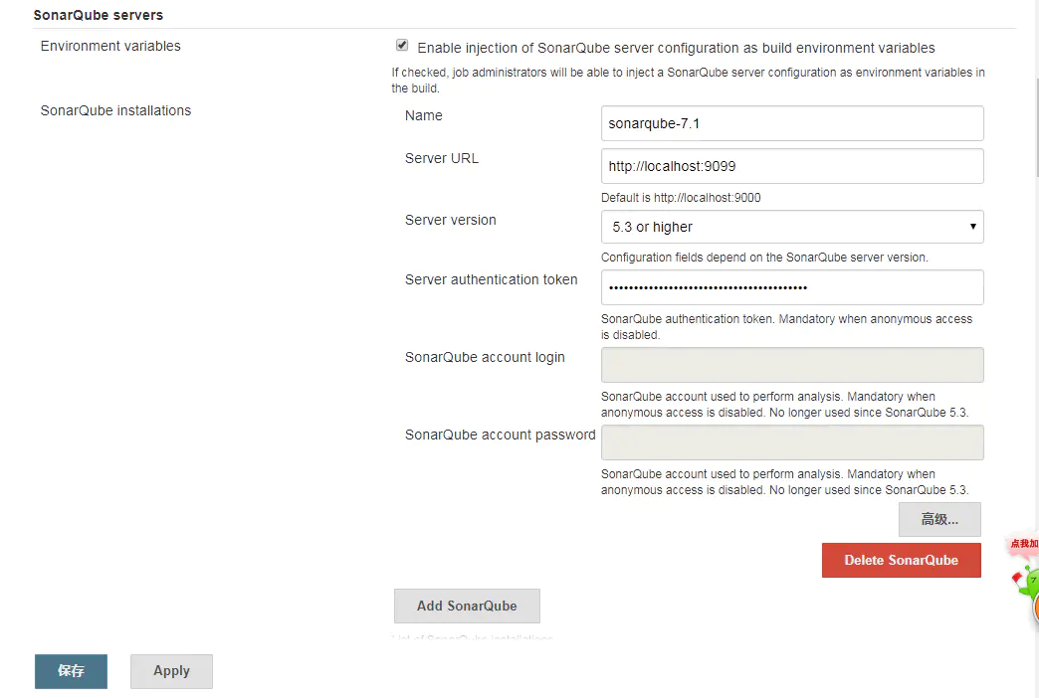
Task: Save the configuration with 保存 button
Action: [71, 671]
